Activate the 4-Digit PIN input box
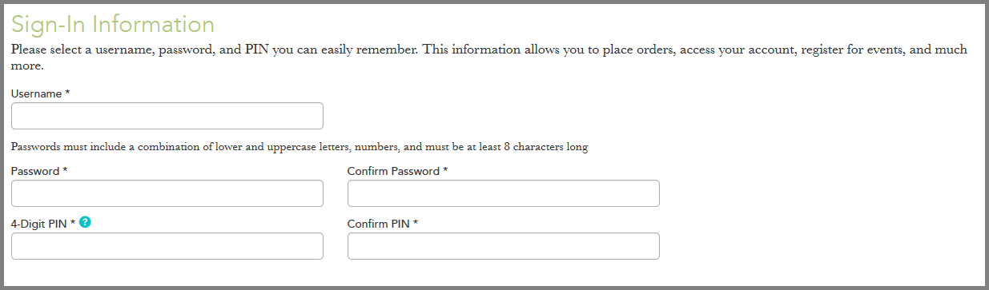The height and width of the screenshot is (290, 989). (167, 246)
